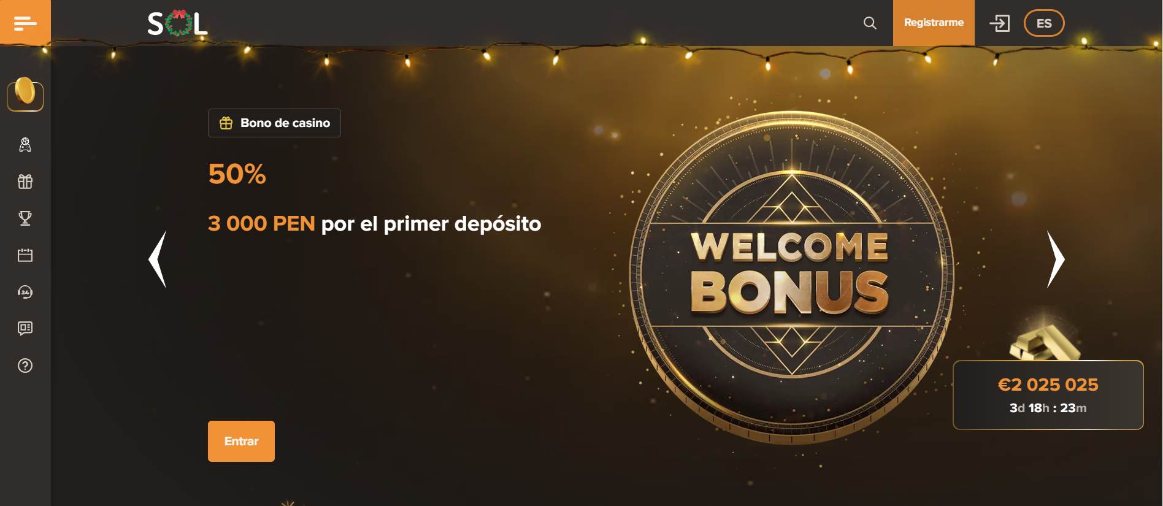This screenshot has height=506, width=1163.
Task: Go to the previous banner slide
Action: tap(158, 259)
